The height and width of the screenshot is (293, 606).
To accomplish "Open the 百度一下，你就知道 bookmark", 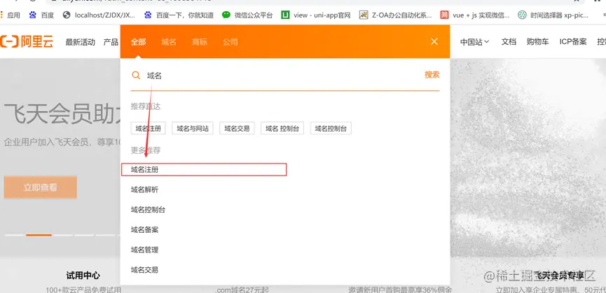I will (179, 15).
